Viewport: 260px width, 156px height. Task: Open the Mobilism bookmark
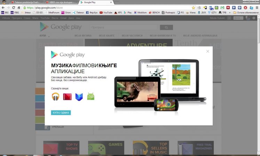point(140,12)
